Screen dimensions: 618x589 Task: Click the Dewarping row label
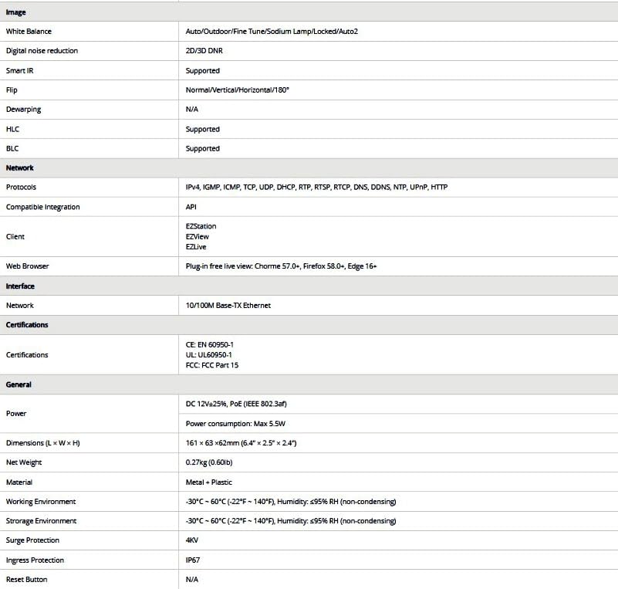point(23,110)
